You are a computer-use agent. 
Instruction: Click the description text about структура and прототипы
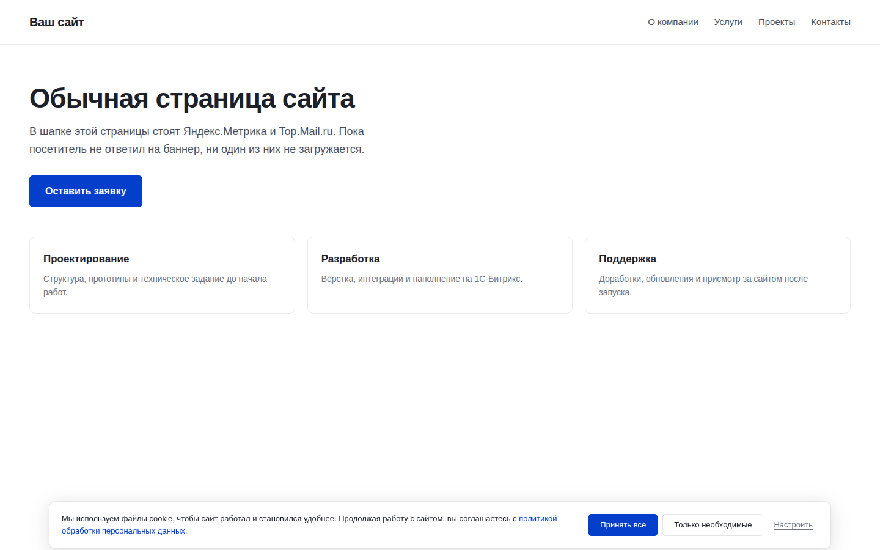(x=155, y=285)
